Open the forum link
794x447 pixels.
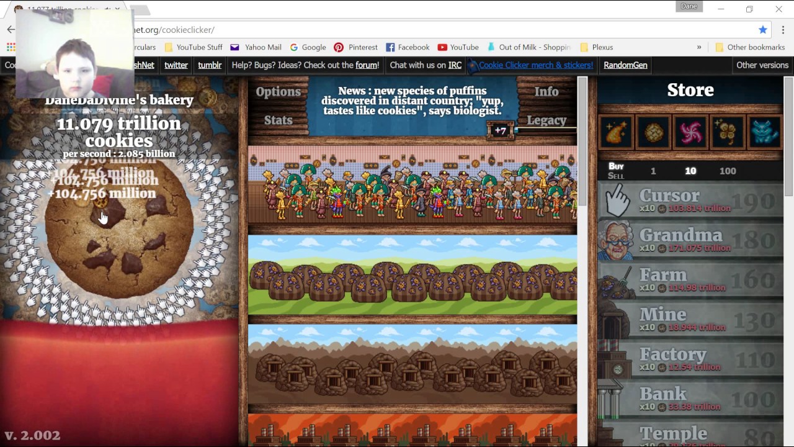[x=366, y=65]
